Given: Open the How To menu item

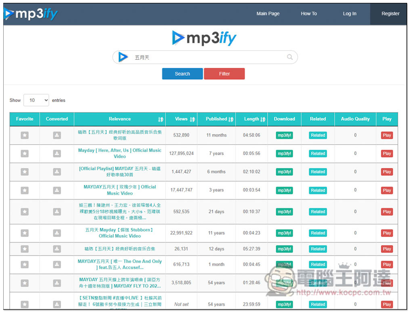Looking at the screenshot, I should coord(309,14).
